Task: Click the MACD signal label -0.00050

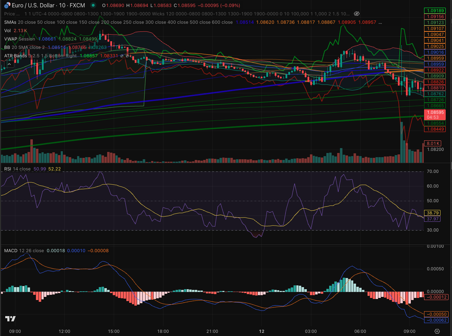Action: pos(436,314)
